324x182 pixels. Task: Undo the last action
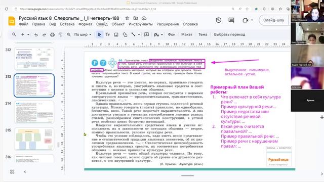click(x=36, y=35)
